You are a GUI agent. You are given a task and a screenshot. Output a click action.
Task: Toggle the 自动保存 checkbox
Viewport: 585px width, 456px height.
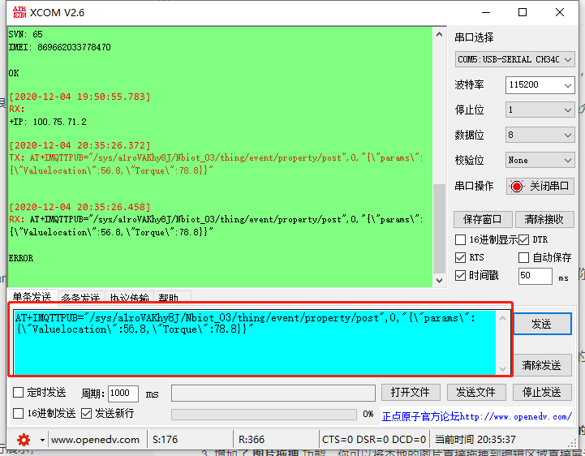click(x=523, y=257)
